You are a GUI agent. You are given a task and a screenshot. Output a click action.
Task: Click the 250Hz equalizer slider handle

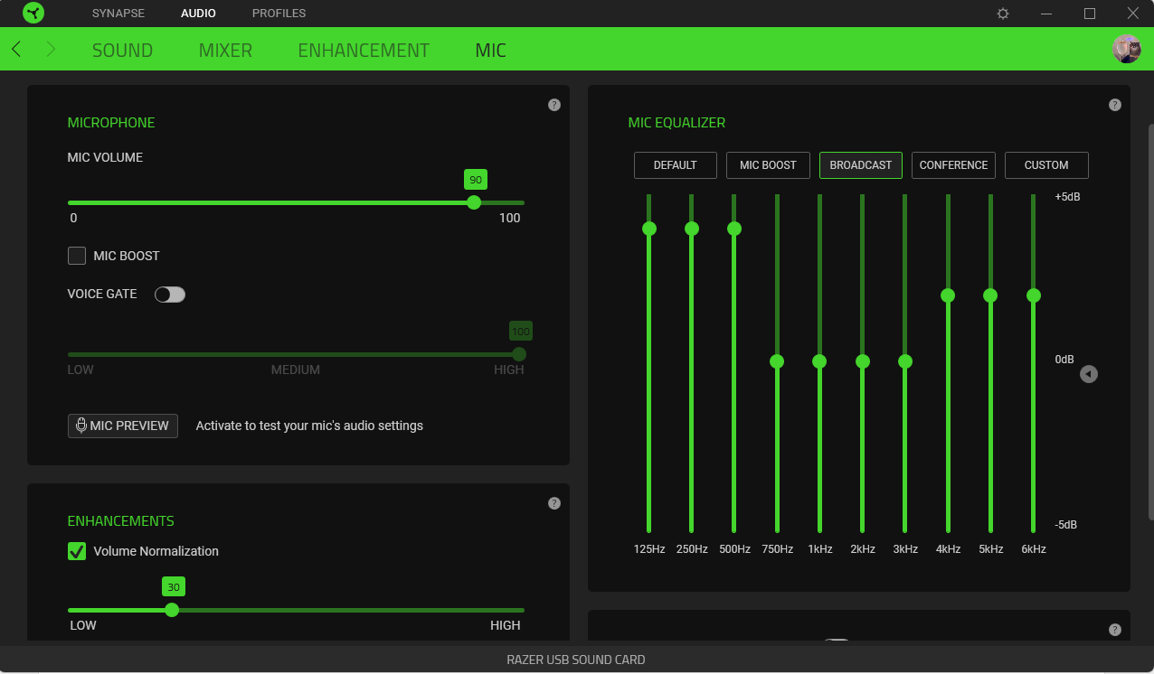click(692, 229)
